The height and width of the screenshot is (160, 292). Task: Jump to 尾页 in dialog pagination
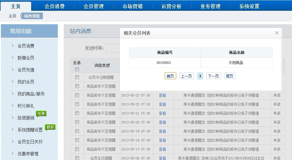tap(229, 76)
